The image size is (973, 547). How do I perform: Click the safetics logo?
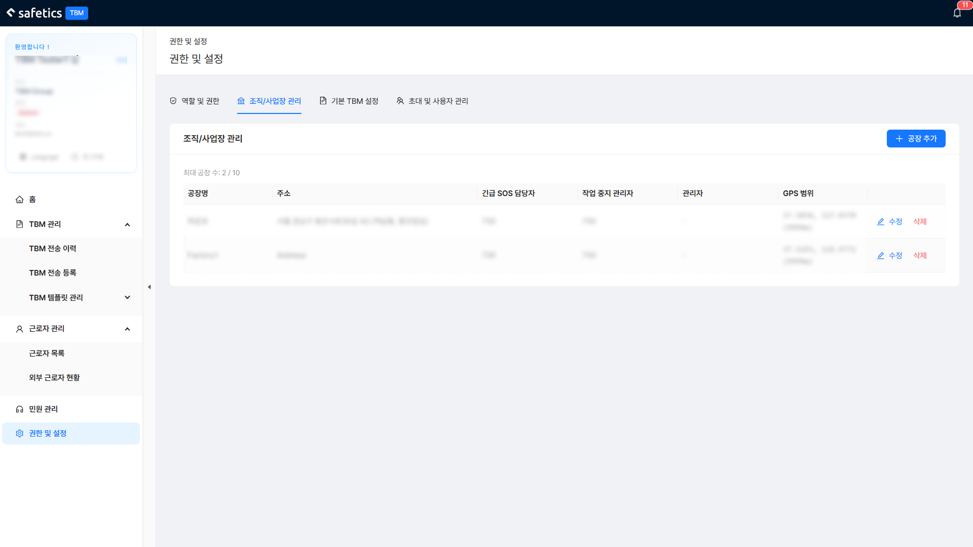click(34, 13)
